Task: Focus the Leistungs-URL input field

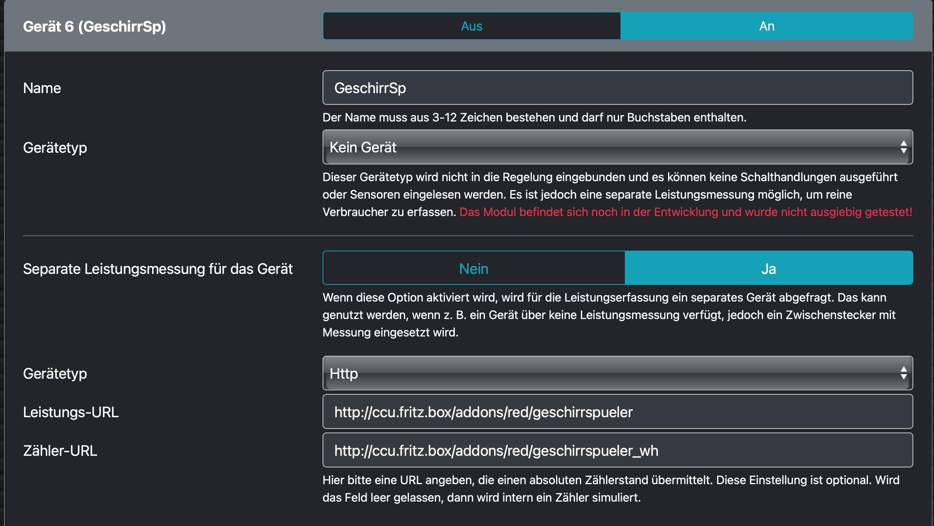Action: pos(617,412)
